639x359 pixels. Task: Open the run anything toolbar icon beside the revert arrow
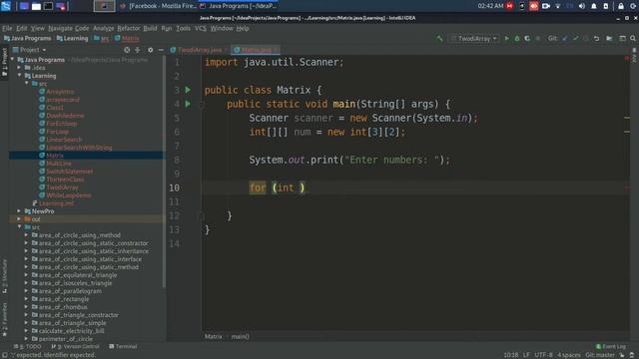coord(609,38)
